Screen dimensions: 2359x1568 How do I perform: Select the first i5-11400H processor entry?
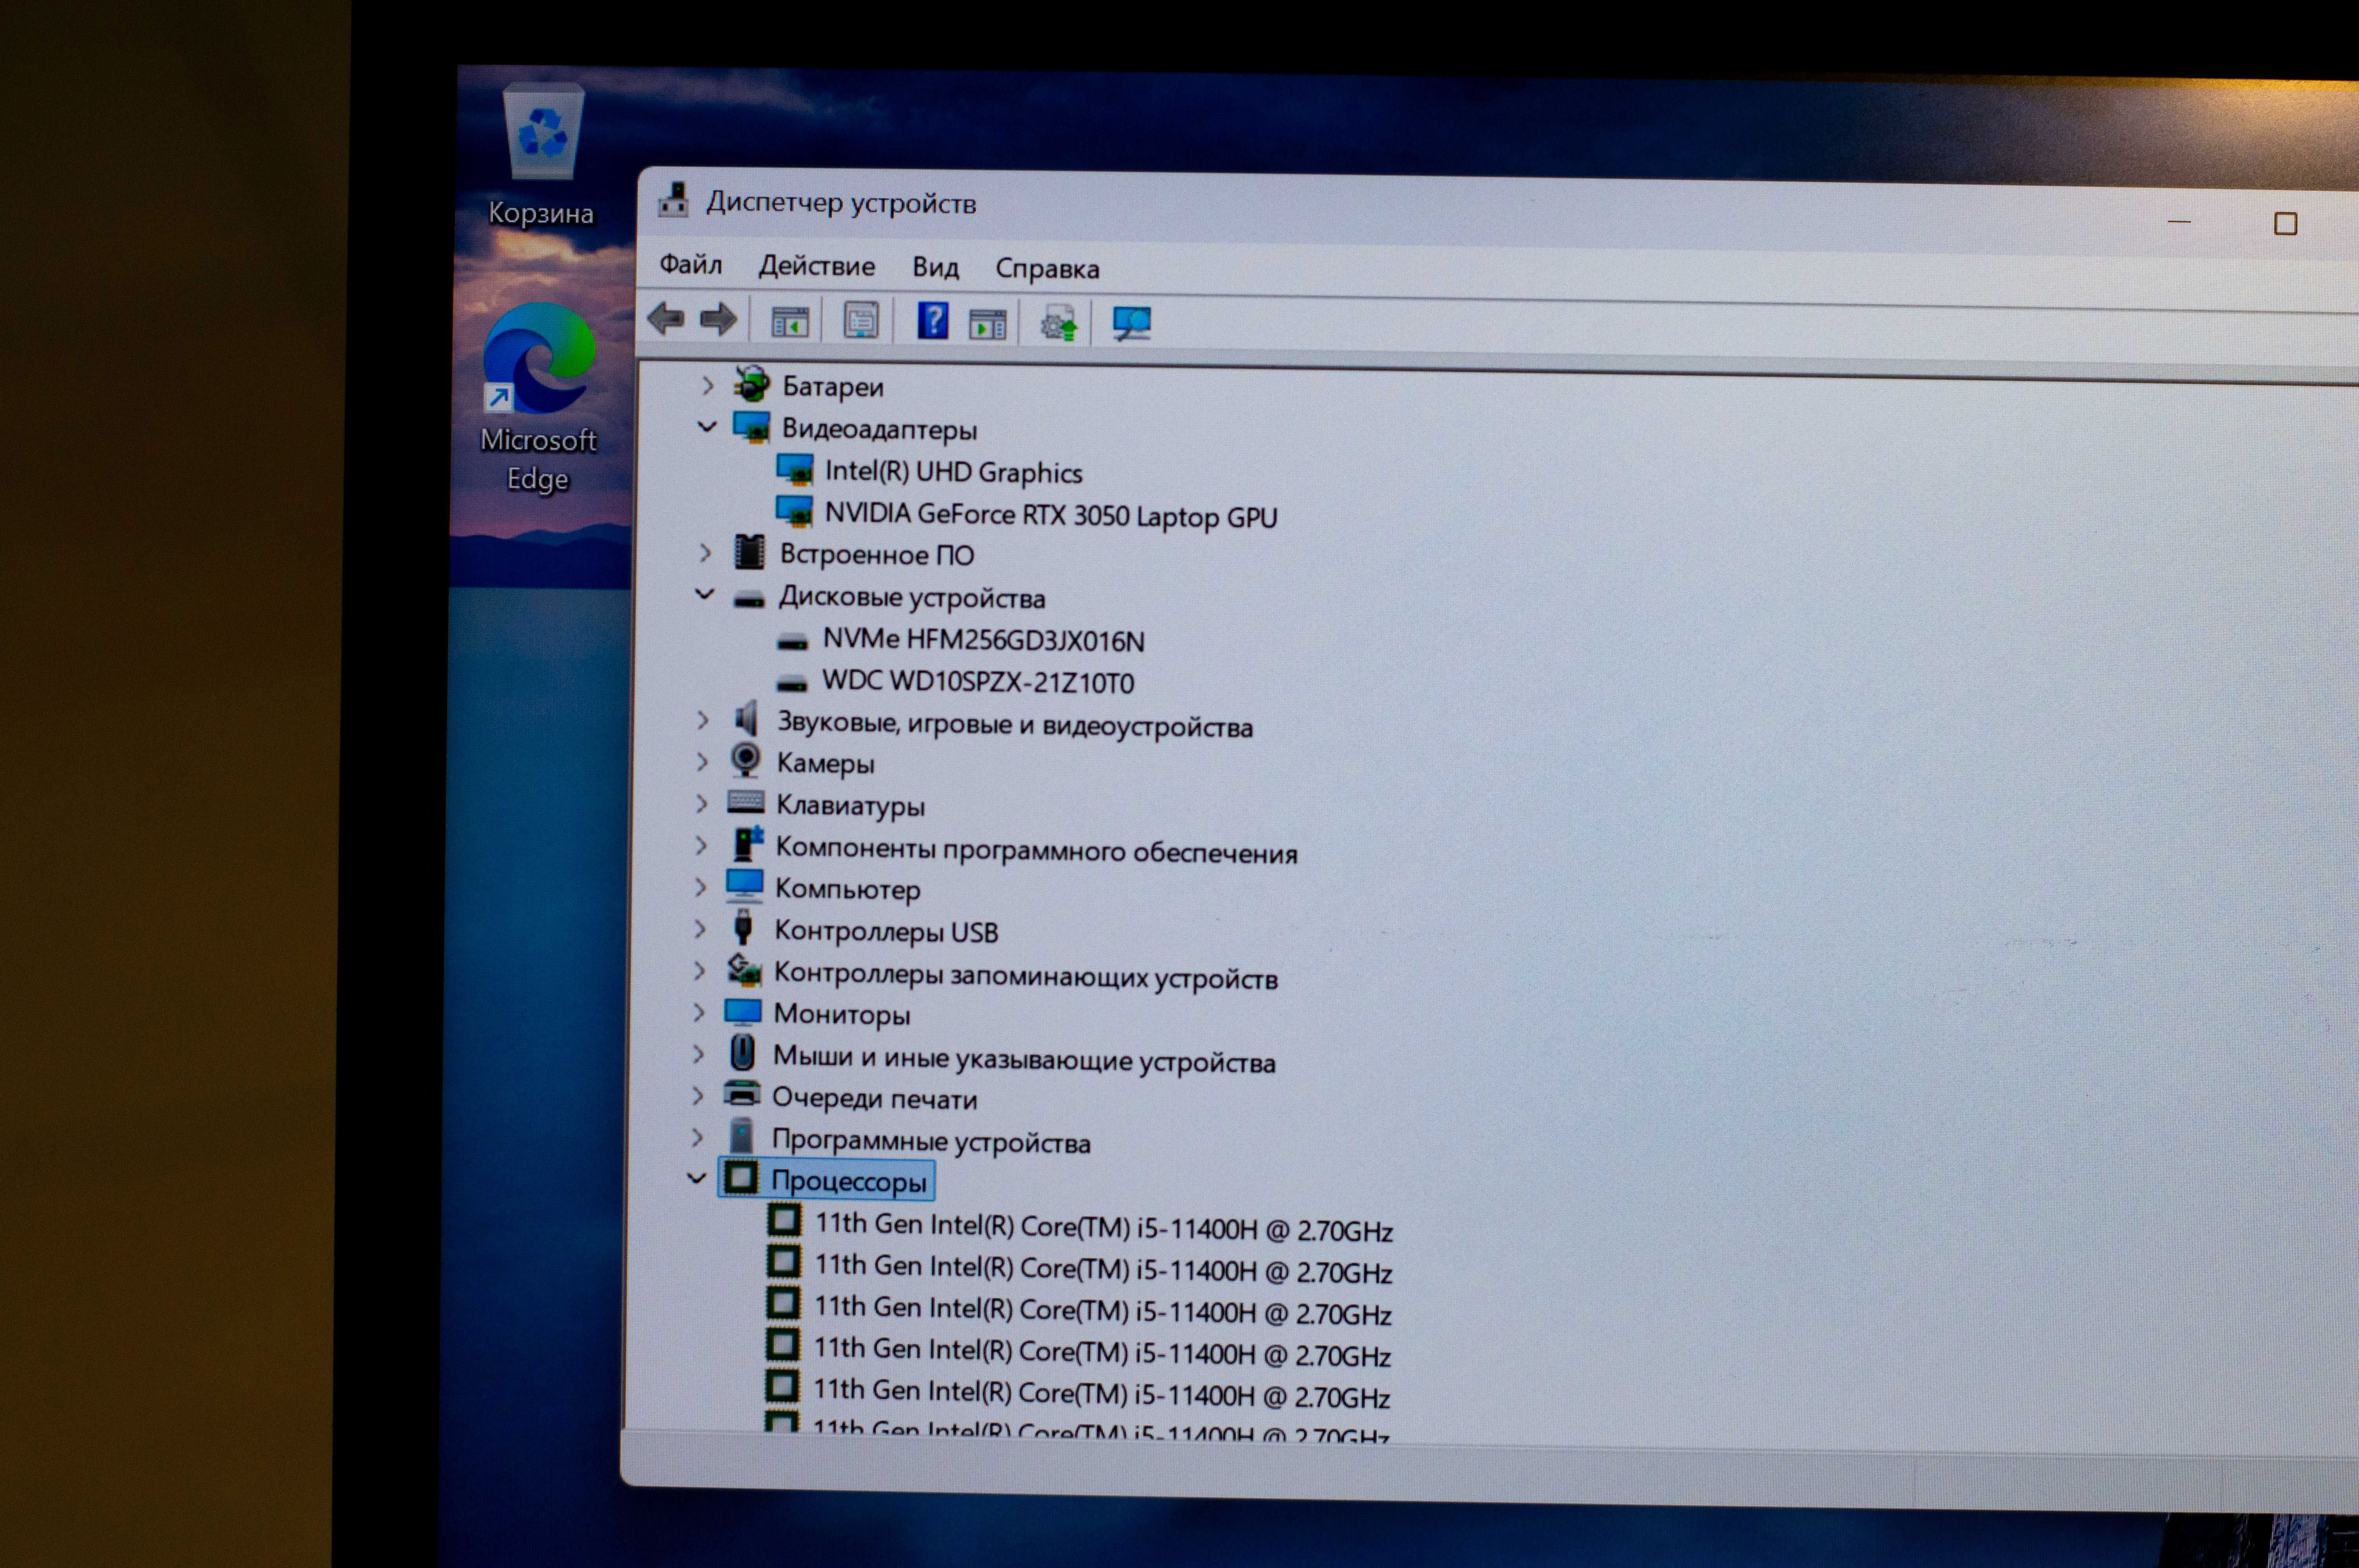coord(1104,1227)
